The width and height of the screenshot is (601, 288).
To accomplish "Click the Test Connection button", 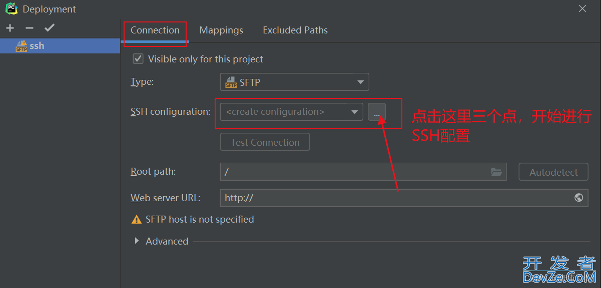I will [x=265, y=142].
